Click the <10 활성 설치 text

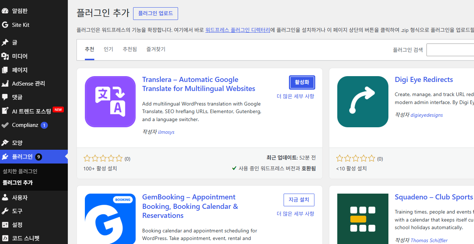tap(351, 169)
